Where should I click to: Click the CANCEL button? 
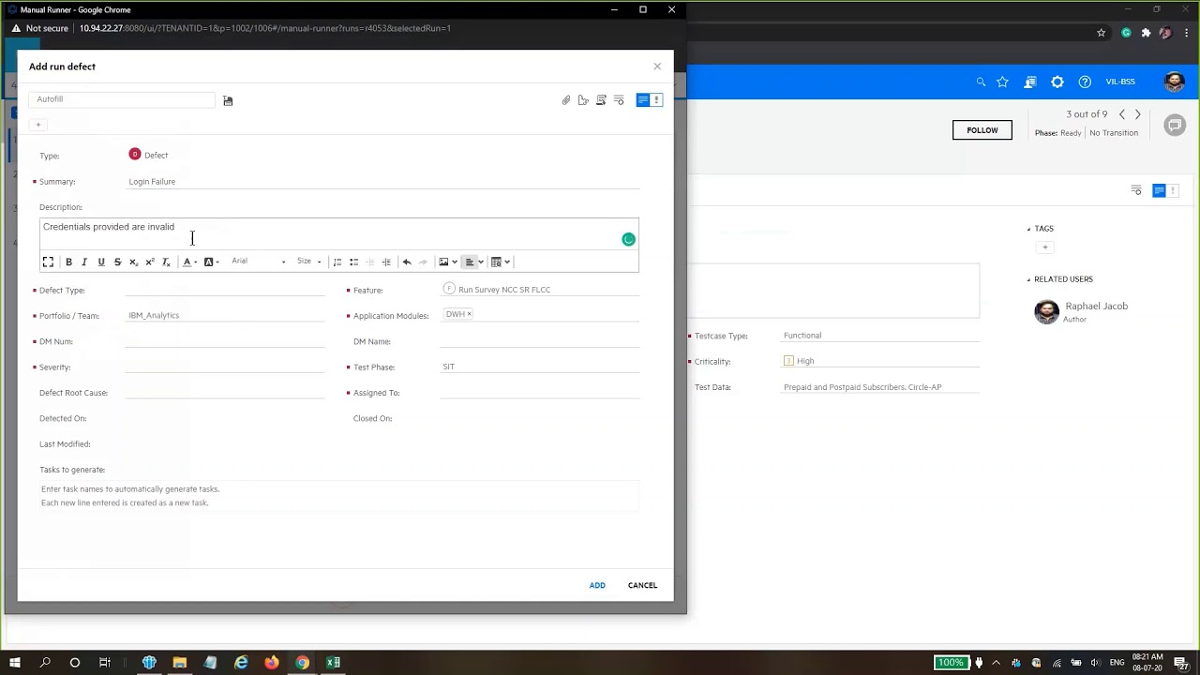pos(642,585)
